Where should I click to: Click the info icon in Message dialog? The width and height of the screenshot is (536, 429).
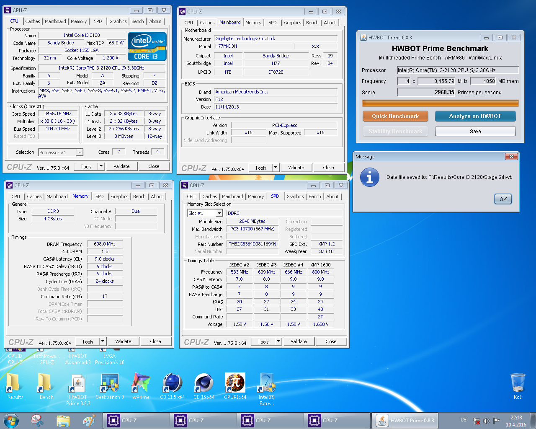click(369, 177)
